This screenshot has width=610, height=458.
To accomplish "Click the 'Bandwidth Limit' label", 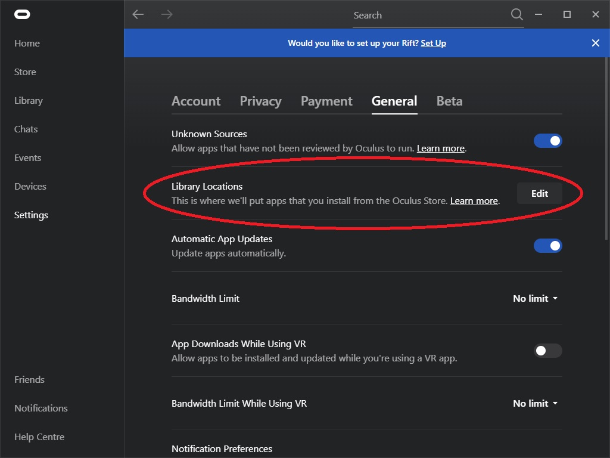I will 206,299.
